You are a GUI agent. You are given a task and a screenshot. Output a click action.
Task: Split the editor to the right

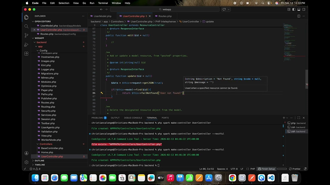(299, 16)
